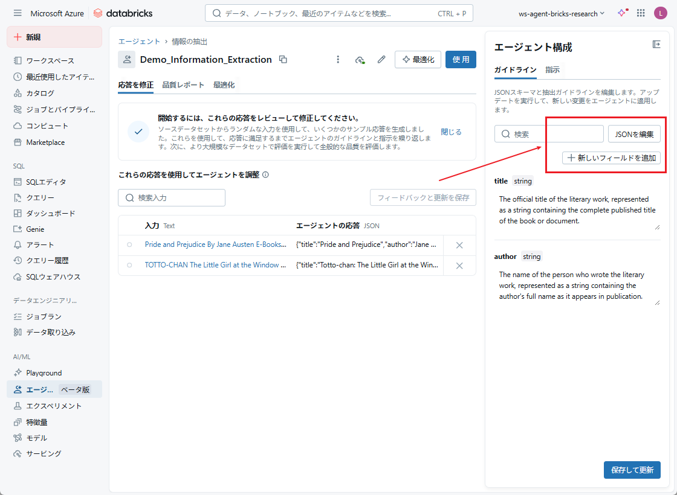Select the TOTTO-CHAN row radio button
Viewport: 677px width, 495px height.
coord(129,265)
